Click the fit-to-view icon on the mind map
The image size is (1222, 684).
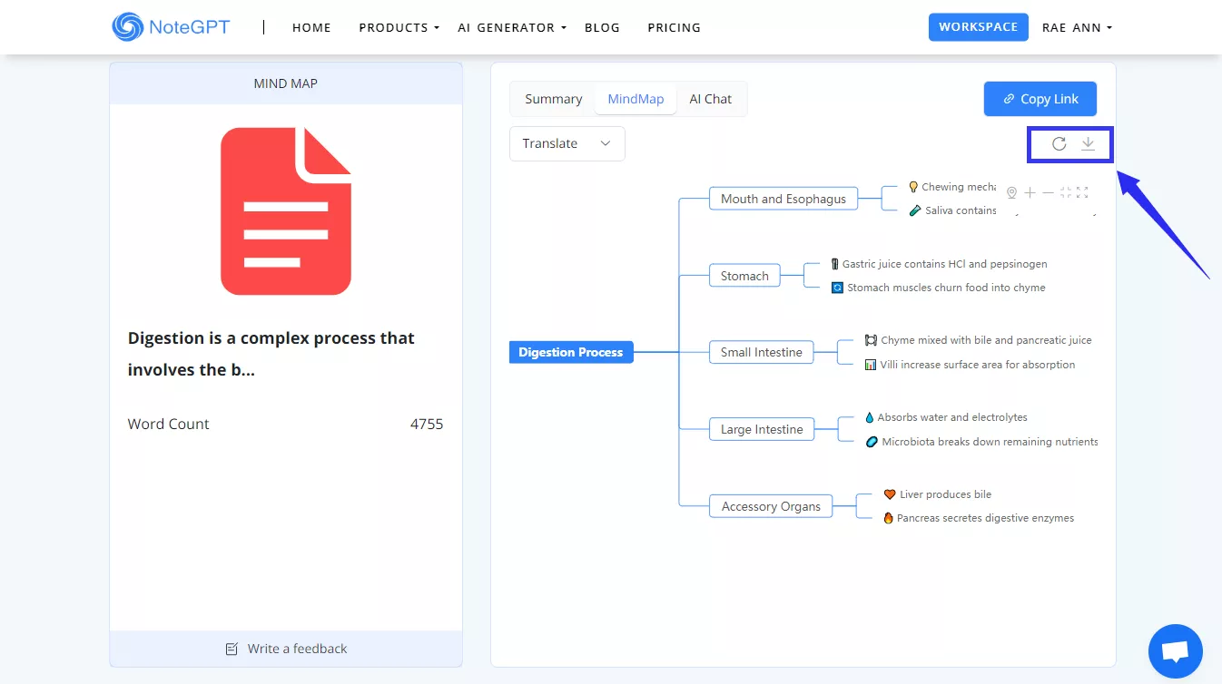click(x=1068, y=192)
